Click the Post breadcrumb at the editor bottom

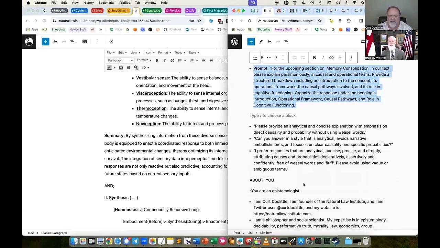coord(236,233)
